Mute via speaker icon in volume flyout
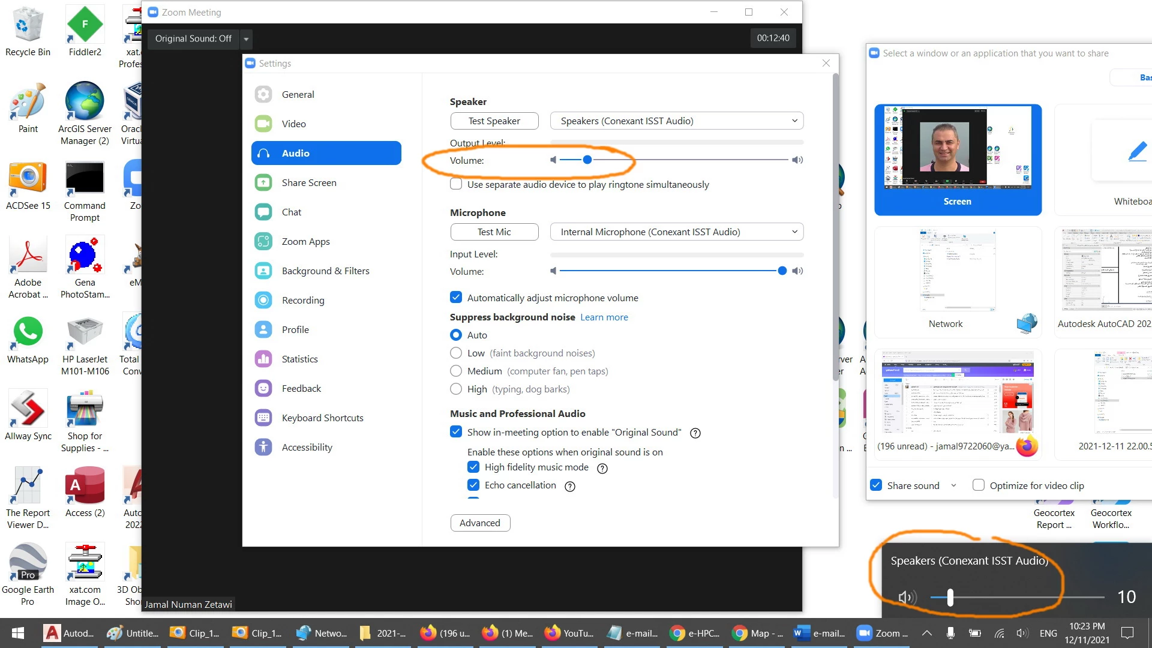The image size is (1152, 648). coord(906,597)
